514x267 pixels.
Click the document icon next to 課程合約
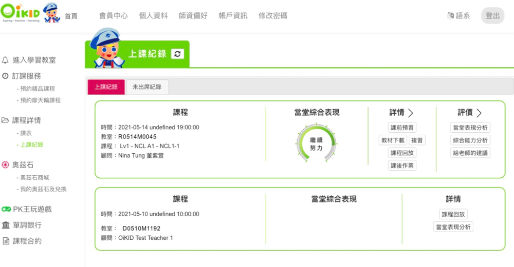pyautogui.click(x=6, y=241)
